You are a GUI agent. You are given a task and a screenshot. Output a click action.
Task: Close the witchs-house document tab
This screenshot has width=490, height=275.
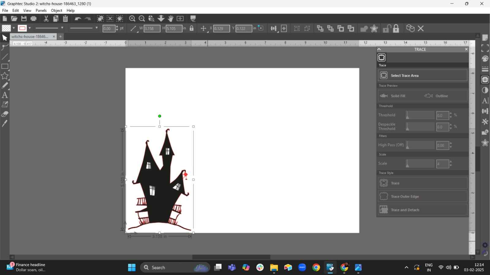pos(54,37)
